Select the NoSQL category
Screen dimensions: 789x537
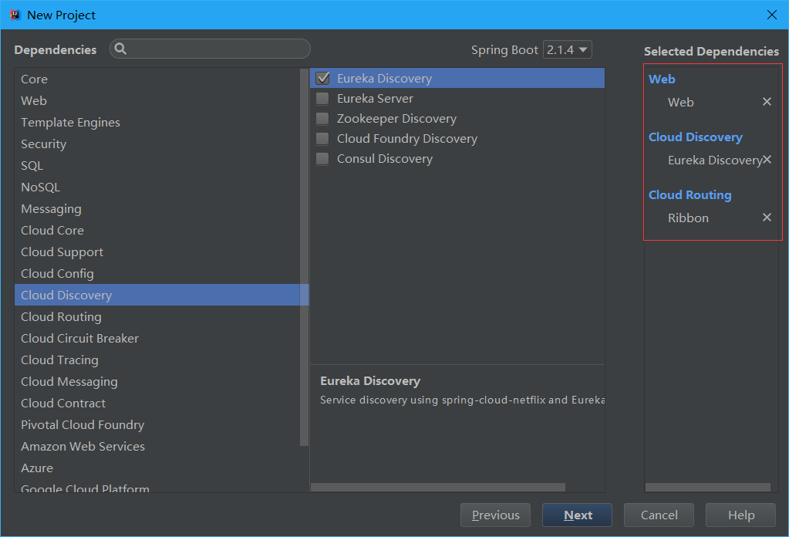[157, 187]
